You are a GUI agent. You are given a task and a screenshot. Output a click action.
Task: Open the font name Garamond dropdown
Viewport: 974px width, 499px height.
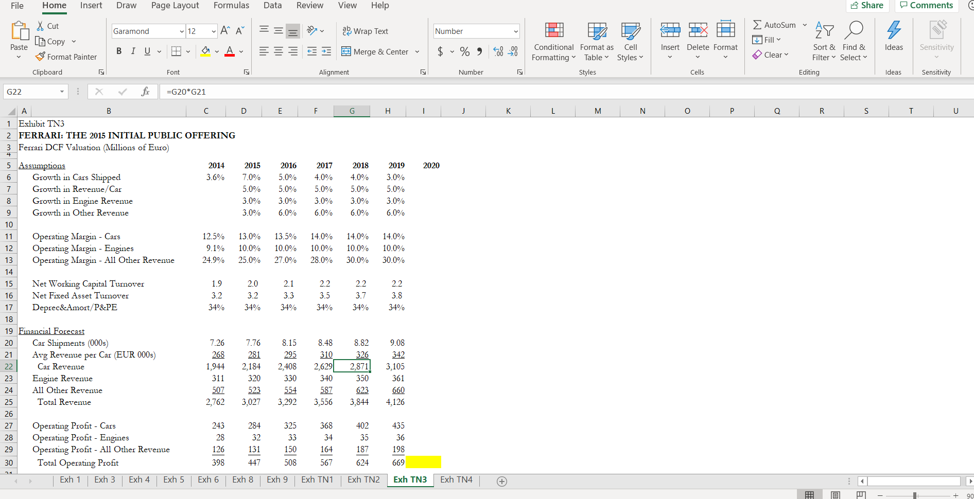(x=182, y=31)
